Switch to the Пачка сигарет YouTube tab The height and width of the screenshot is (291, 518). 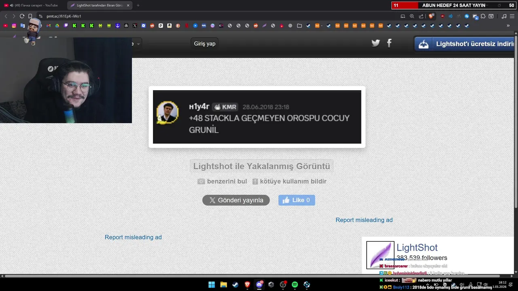coord(33,5)
